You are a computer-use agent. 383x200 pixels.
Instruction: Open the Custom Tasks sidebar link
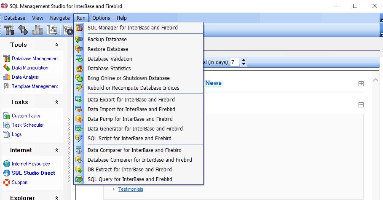pyautogui.click(x=26, y=116)
